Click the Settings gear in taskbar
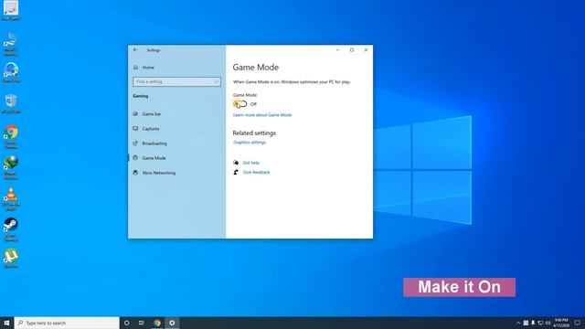This screenshot has width=585, height=329. point(172,323)
